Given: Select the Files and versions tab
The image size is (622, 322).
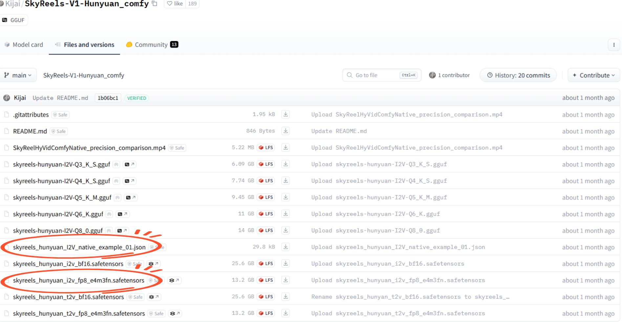Looking at the screenshot, I should pyautogui.click(x=84, y=45).
